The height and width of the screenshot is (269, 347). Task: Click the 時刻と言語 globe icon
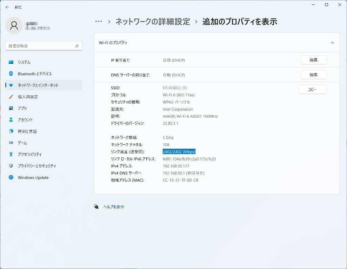[11, 131]
